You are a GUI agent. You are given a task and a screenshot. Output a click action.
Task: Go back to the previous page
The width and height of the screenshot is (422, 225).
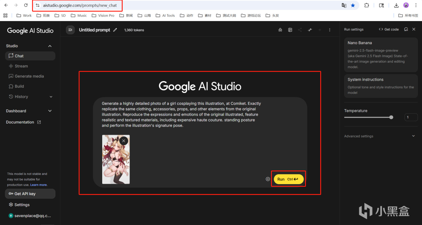(6, 5)
